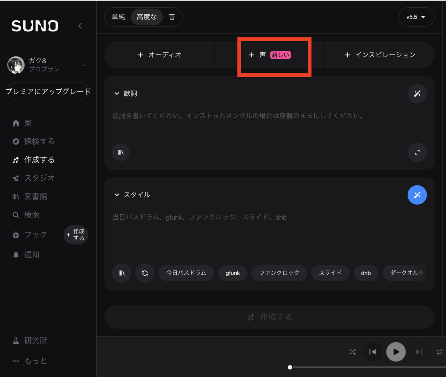This screenshot has width=446, height=377.
Task: Select the スタジオ studio icon in the sidebar
Action: coord(16,178)
